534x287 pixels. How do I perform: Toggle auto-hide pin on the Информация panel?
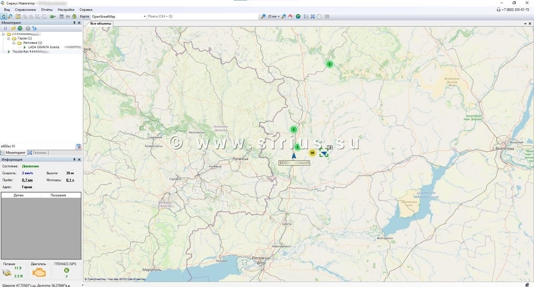74,160
